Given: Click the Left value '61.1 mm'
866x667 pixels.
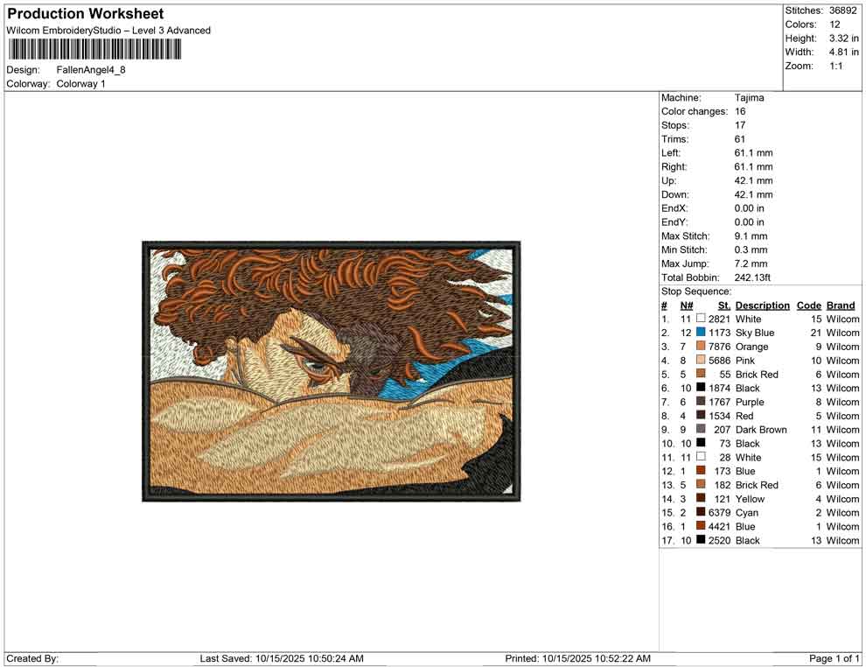Looking at the screenshot, I should point(753,153).
